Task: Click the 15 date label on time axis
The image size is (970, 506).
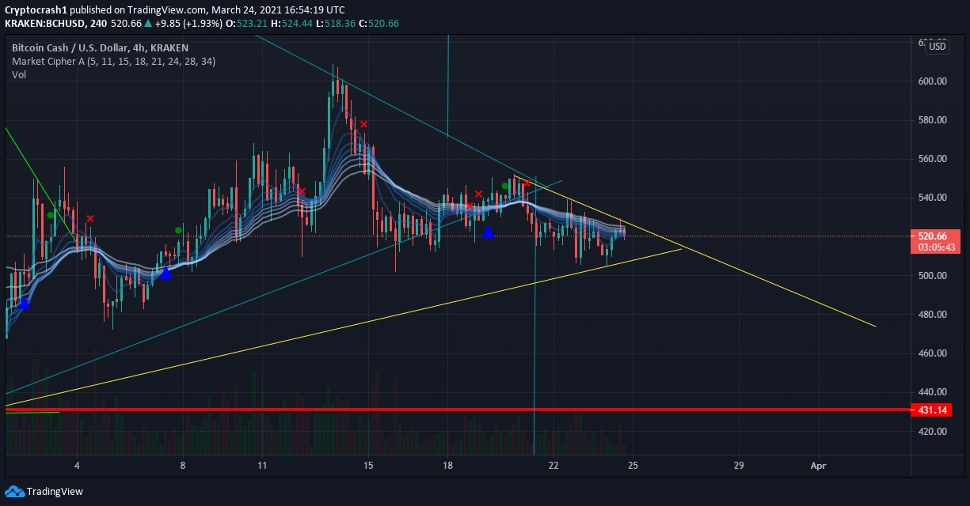Action: point(367,466)
